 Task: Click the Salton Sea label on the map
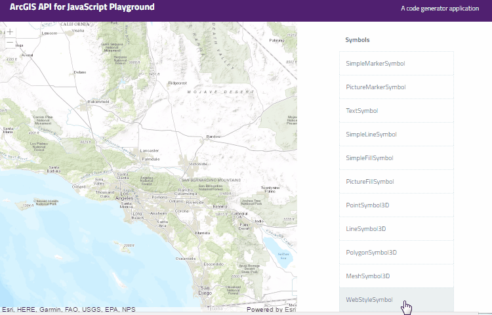click(283, 256)
